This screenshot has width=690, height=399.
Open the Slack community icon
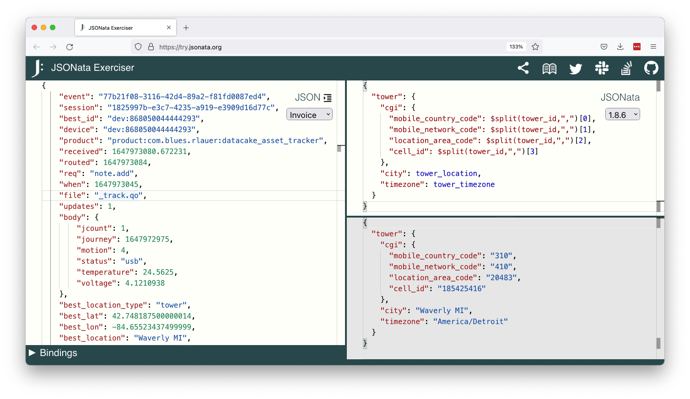pos(602,68)
